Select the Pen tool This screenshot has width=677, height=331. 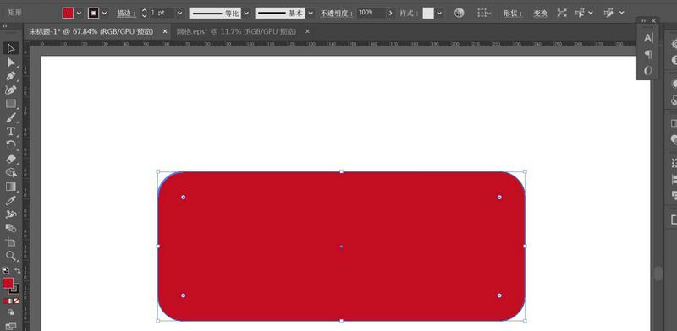(x=11, y=76)
